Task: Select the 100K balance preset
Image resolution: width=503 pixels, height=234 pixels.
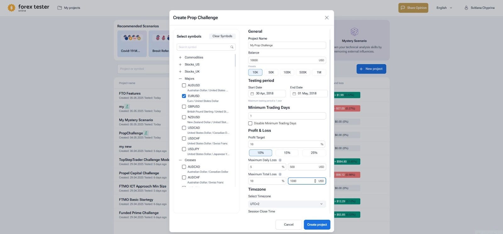Action: click(287, 72)
